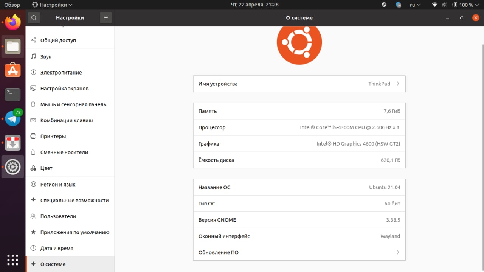The height and width of the screenshot is (272, 484).
Task: Click the accessibility icon beside Специальные возможности
Action: click(33, 200)
